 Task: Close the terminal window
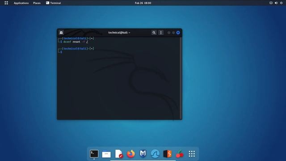point(178,33)
